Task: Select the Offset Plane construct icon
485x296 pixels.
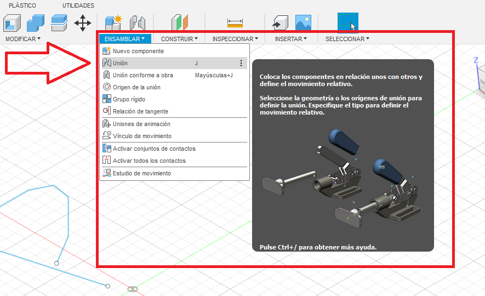Action: pos(180,22)
